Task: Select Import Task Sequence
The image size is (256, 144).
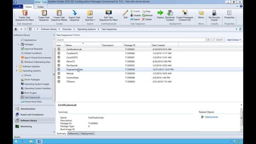Action: (x=74, y=15)
